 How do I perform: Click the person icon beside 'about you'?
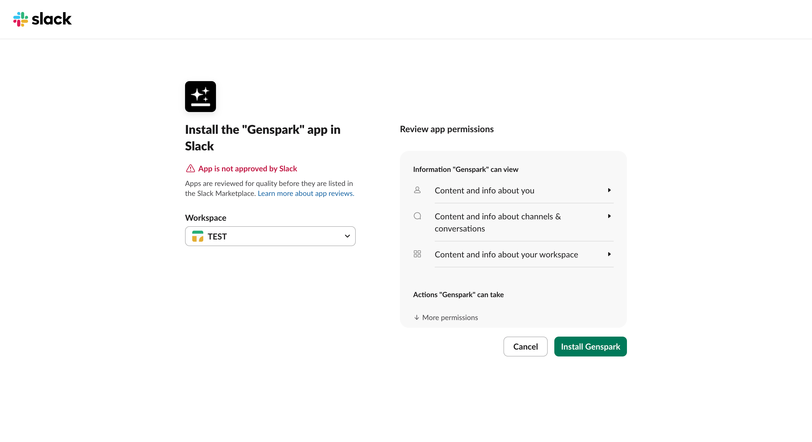tap(417, 190)
